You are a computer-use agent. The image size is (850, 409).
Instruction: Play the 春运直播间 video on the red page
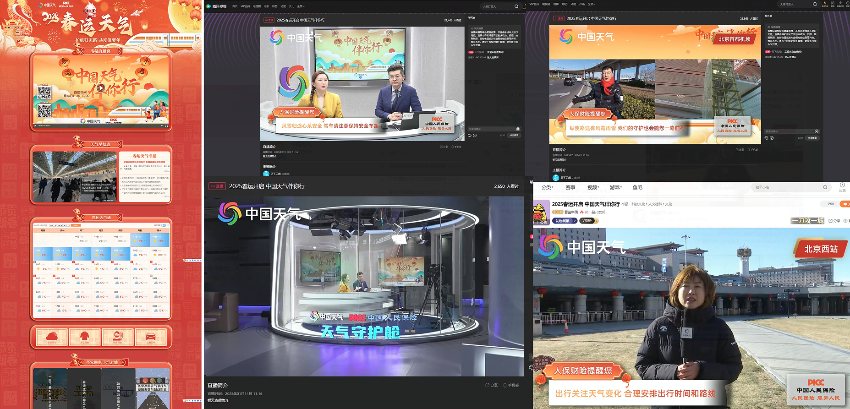(x=100, y=87)
